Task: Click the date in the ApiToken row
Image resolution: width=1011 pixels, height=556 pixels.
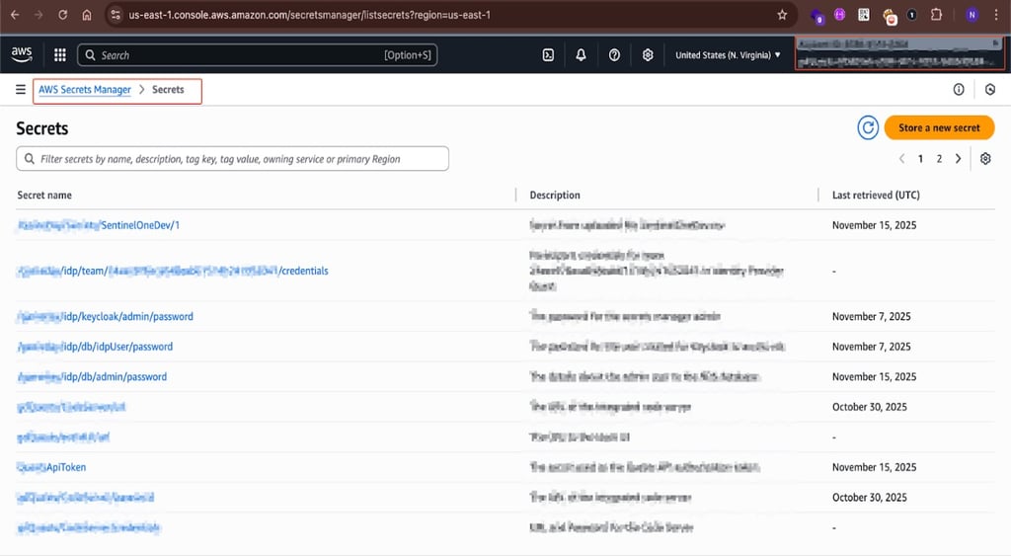Action: [874, 467]
